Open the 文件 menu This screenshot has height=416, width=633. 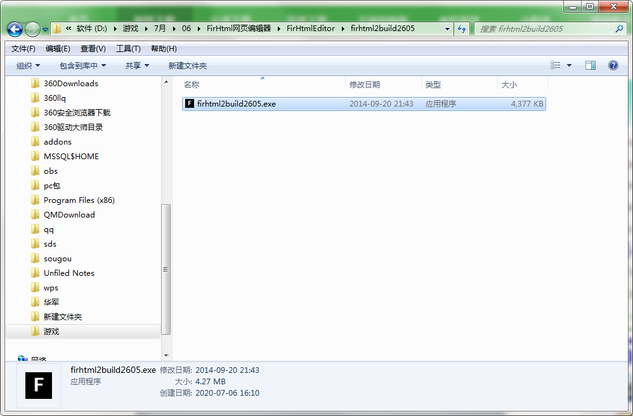(x=22, y=48)
